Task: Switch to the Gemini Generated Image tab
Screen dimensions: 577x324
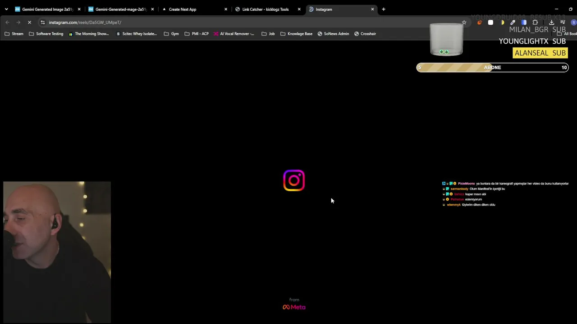Action: coord(44,9)
